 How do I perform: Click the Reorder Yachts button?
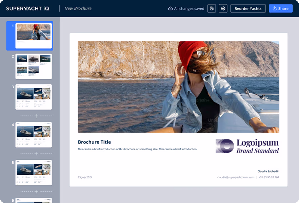248,8
